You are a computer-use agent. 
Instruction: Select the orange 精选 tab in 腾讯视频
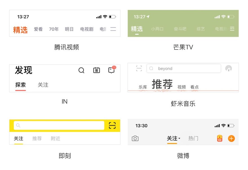click(x=20, y=30)
